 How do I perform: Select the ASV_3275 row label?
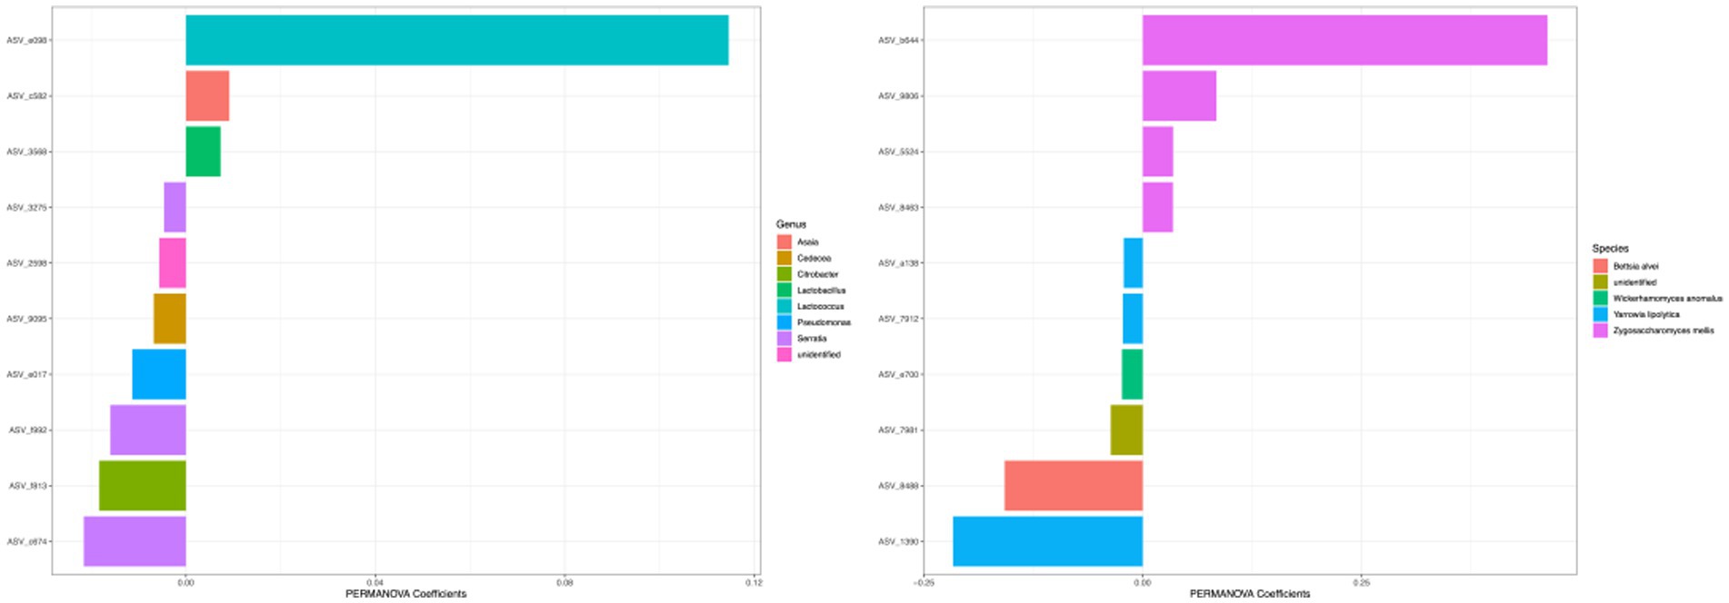pos(27,208)
